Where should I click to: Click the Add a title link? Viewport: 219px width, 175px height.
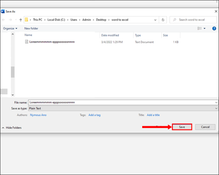point(153,115)
